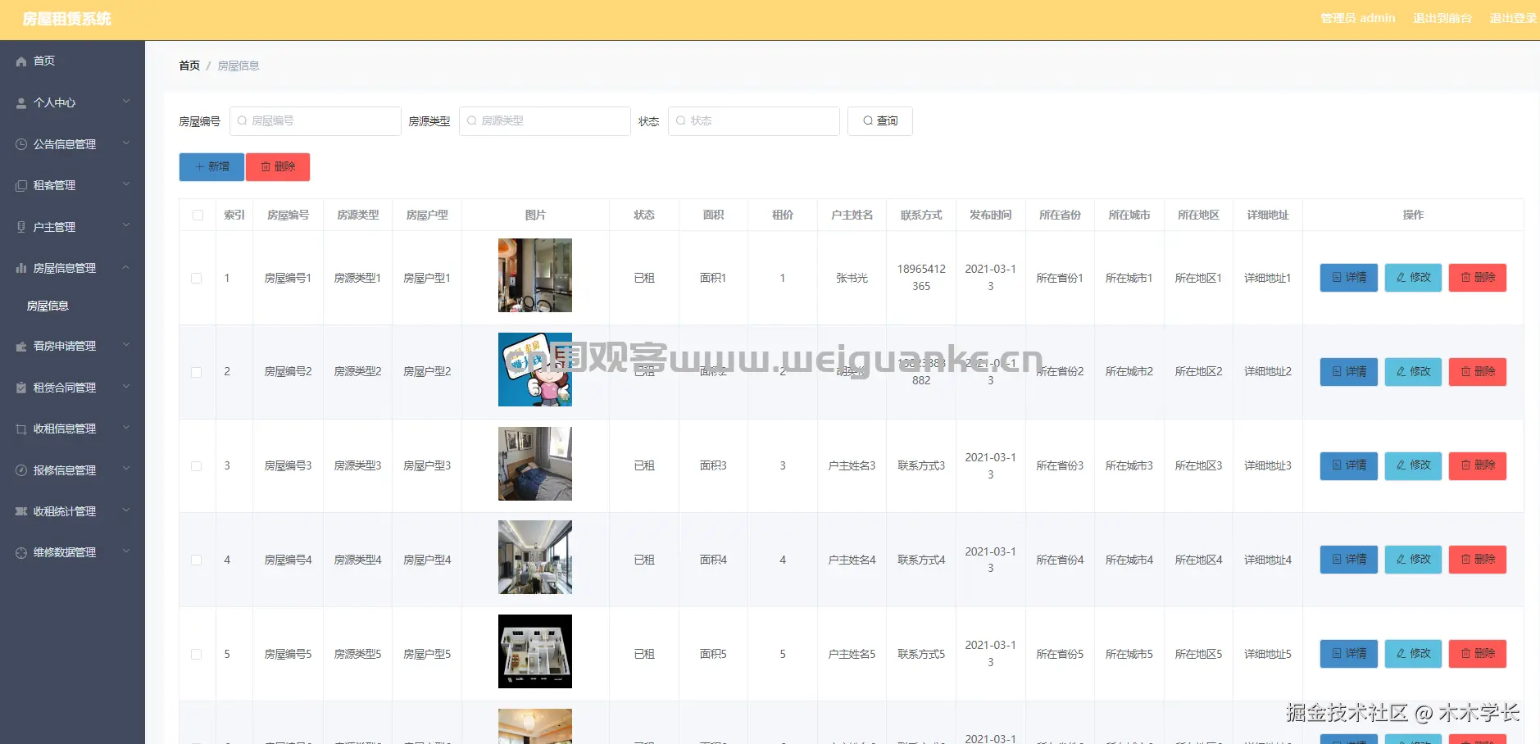Open the floor plan thumbnail for 房屋编号5
1540x744 pixels.
coord(535,651)
